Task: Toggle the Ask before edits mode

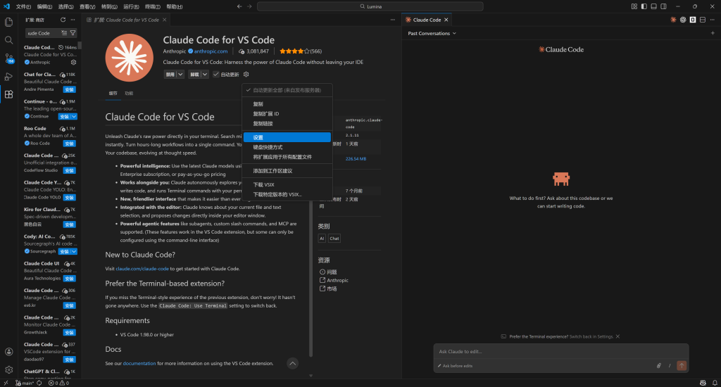Action: click(456, 366)
